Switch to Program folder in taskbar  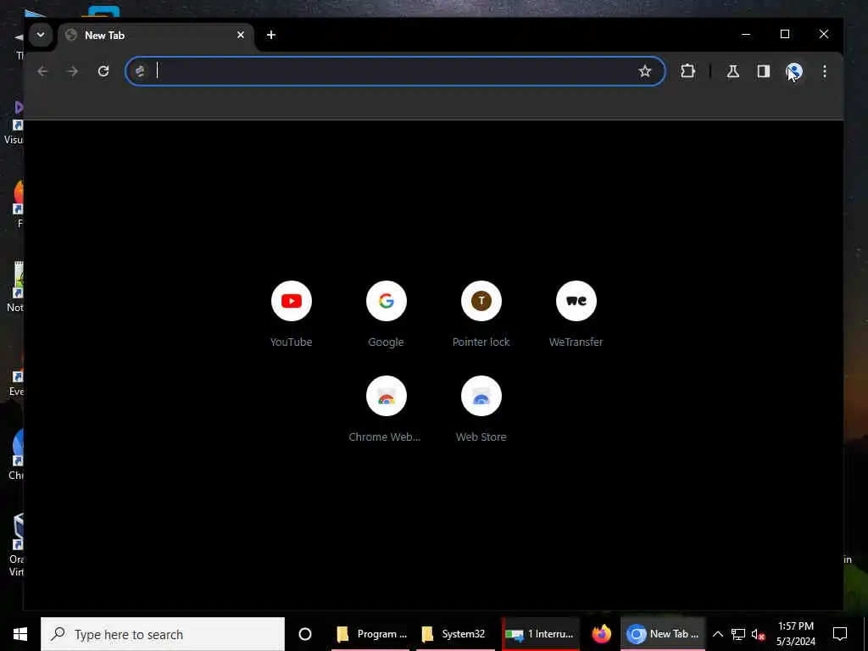372,634
